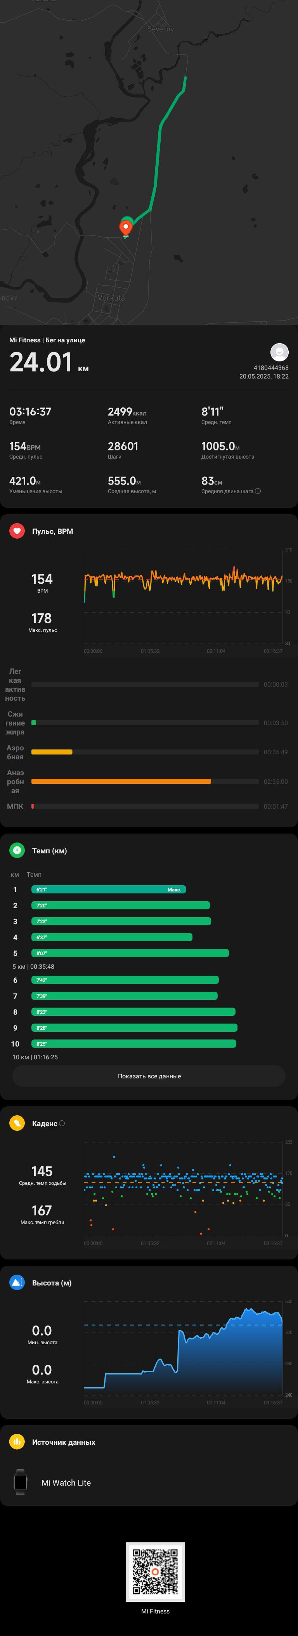Open the user profile avatar
298x1636 pixels.
pos(280,352)
